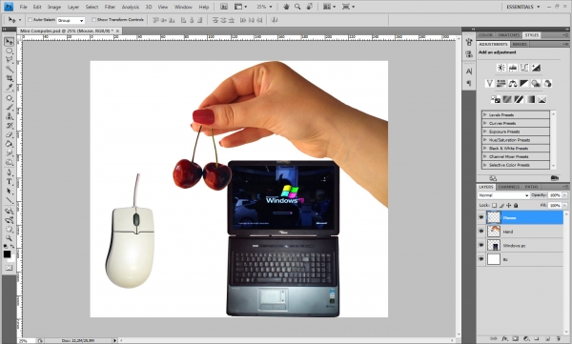The width and height of the screenshot is (572, 344).
Task: Select the History Brush tool
Action: [x=9, y=126]
